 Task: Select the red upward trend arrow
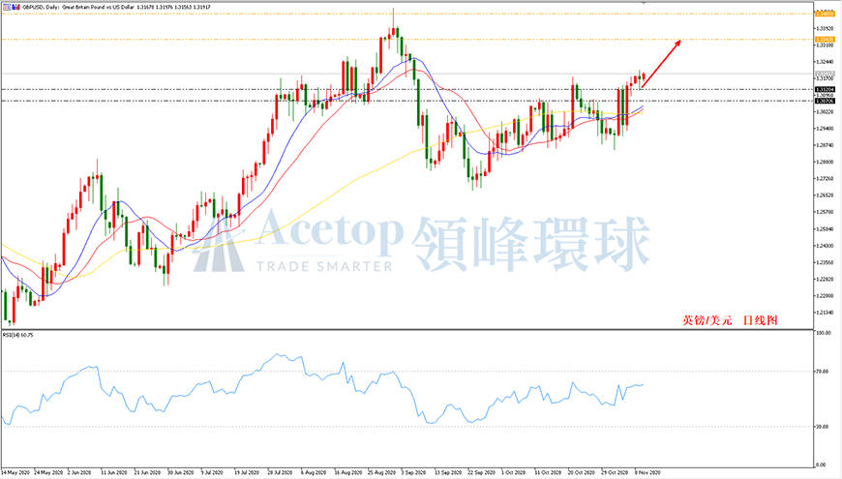pos(661,63)
